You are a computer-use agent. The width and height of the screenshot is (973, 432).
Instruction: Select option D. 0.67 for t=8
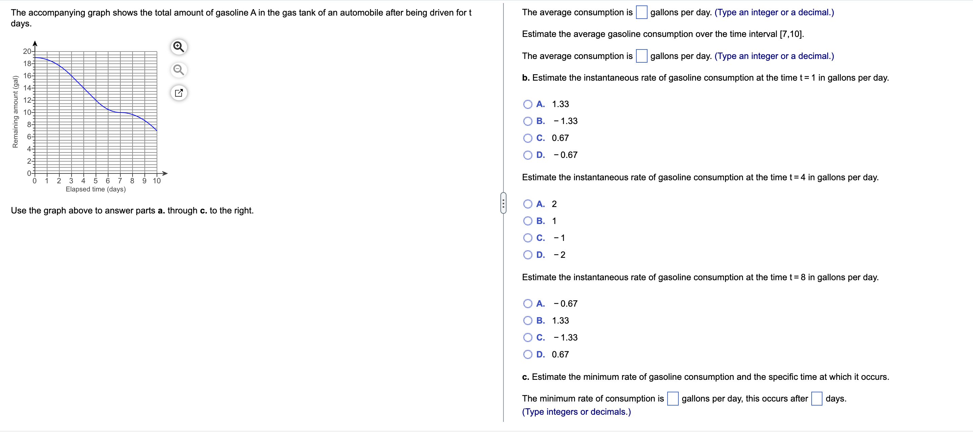click(528, 354)
